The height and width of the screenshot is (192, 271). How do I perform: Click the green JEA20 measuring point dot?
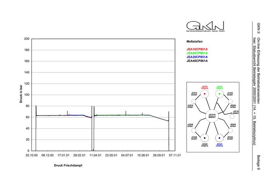click(x=220, y=94)
